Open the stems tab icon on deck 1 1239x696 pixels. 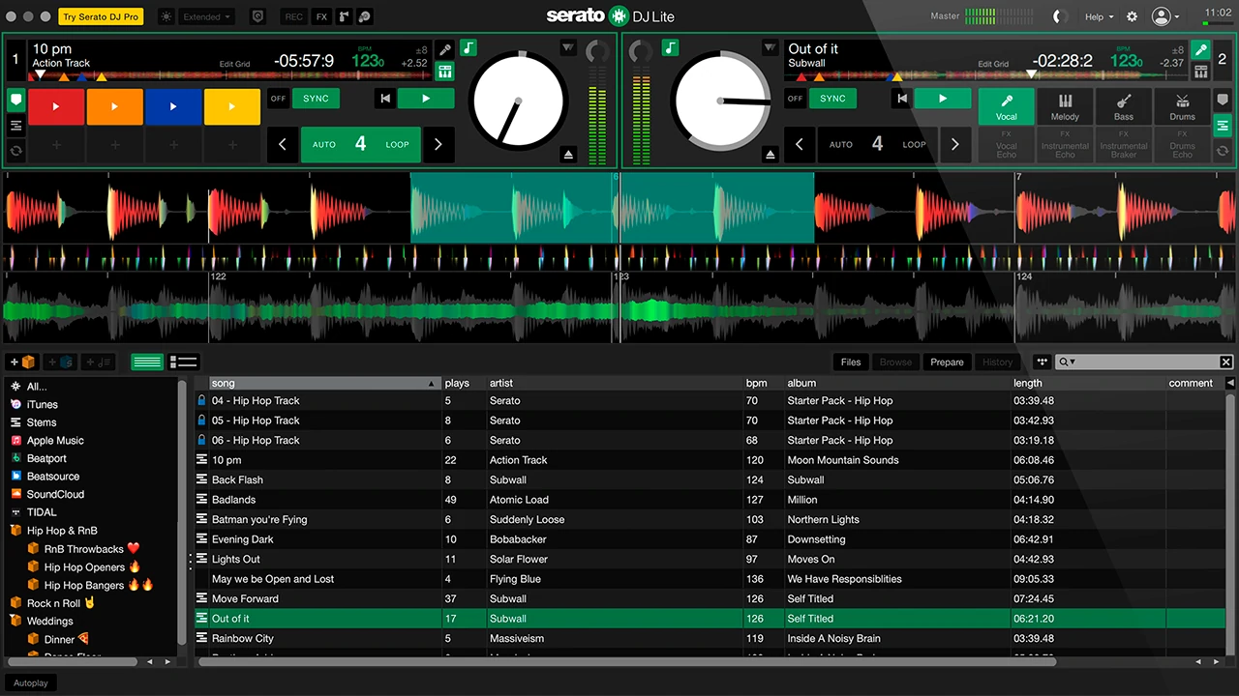(x=15, y=126)
